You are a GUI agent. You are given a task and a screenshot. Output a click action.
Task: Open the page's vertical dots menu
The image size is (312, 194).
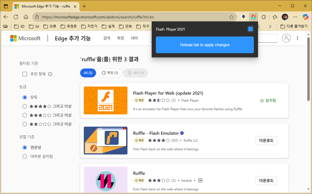pyautogui.click(x=298, y=38)
